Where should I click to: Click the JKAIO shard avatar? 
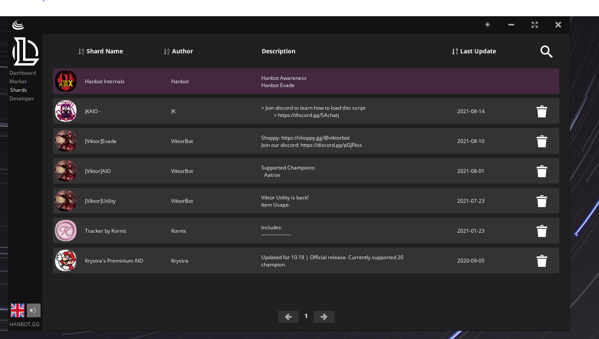tap(66, 111)
